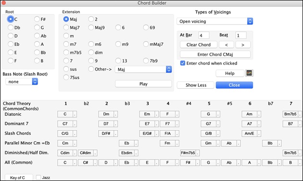Open the Other extension Maj dropdown

[143, 70]
